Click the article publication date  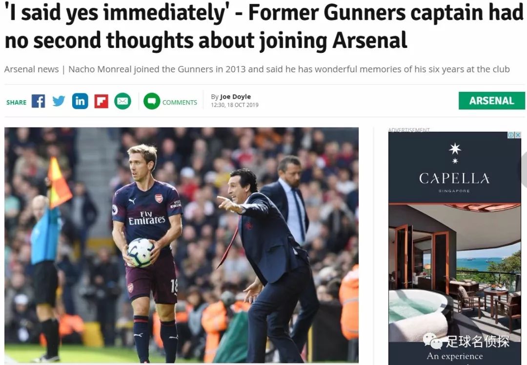[x=235, y=105]
